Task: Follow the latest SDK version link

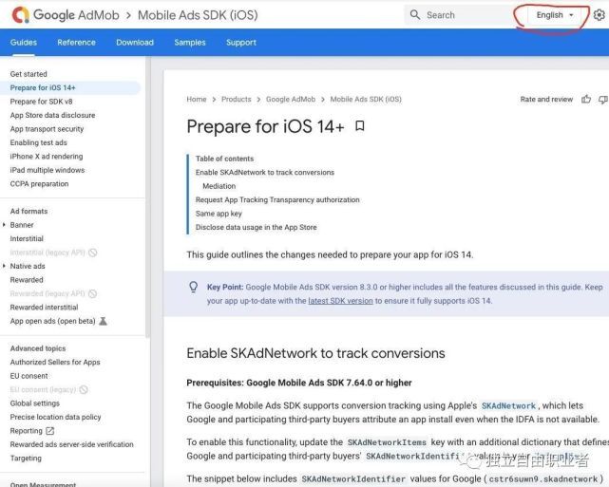Action: (x=341, y=301)
